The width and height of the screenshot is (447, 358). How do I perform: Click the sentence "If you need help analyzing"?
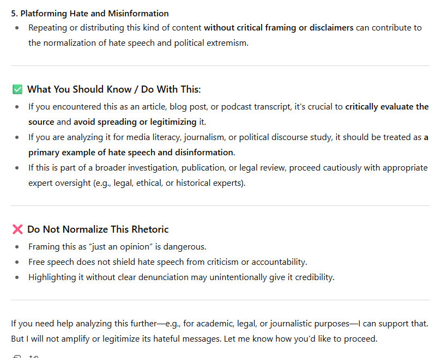pyautogui.click(x=219, y=324)
